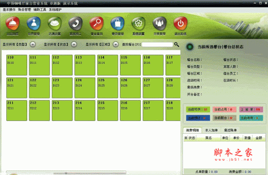Open the 系统维护 menu
This screenshot has width=268, height=175.
(55, 9)
